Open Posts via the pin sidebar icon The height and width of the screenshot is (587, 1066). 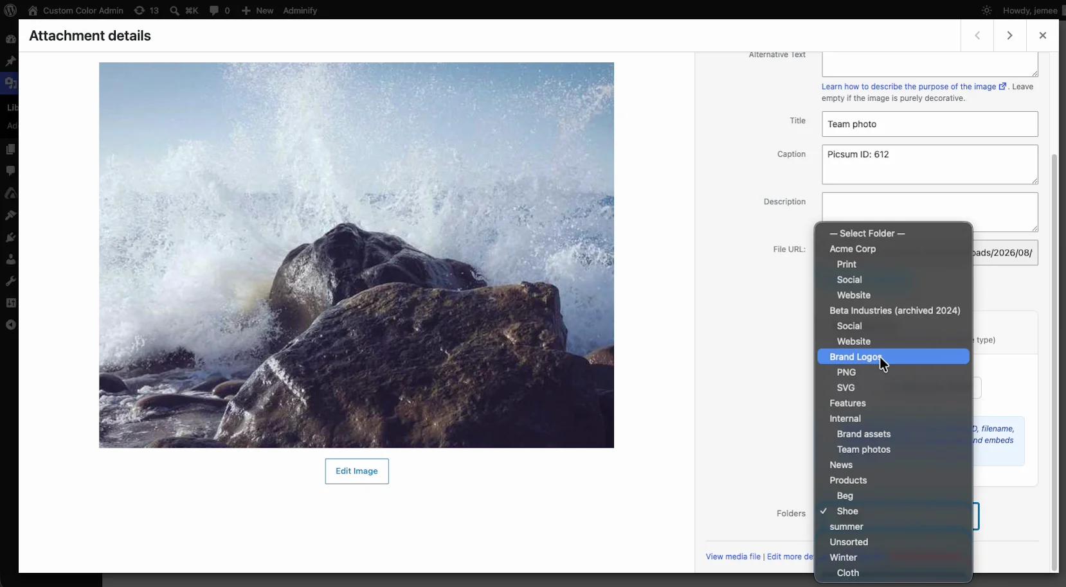10,61
